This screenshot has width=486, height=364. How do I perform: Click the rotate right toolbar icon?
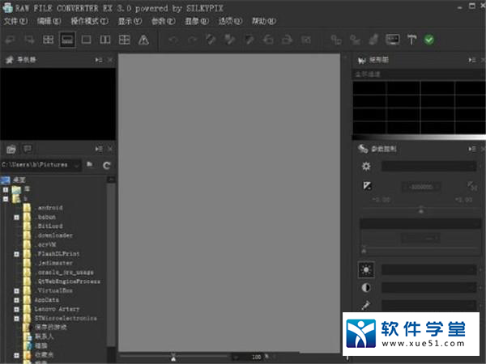(287, 40)
